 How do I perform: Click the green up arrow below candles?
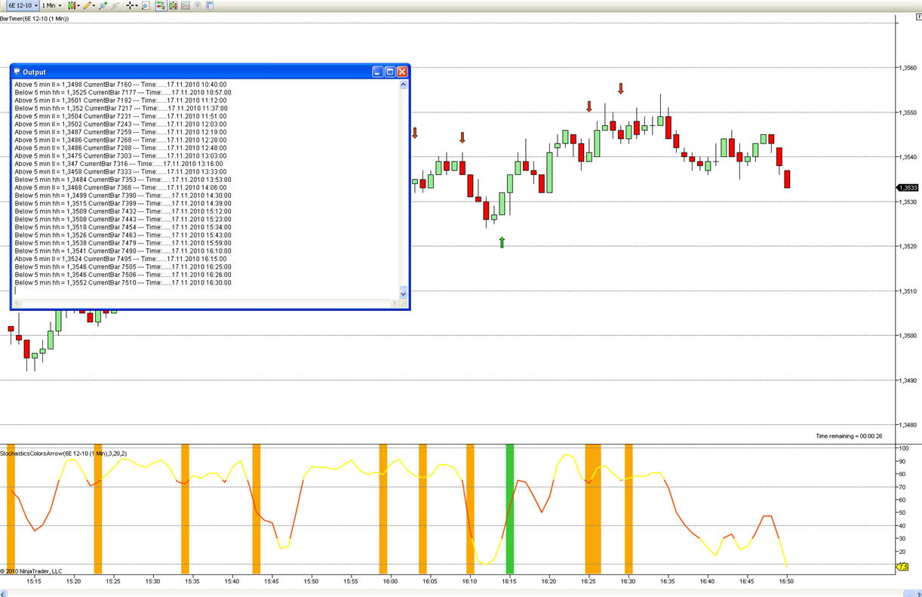[x=502, y=242]
